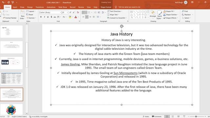Image resolution: width=210 pixels, height=118 pixels.
Task: Open the Select dropdown
Action: click(x=186, y=18)
